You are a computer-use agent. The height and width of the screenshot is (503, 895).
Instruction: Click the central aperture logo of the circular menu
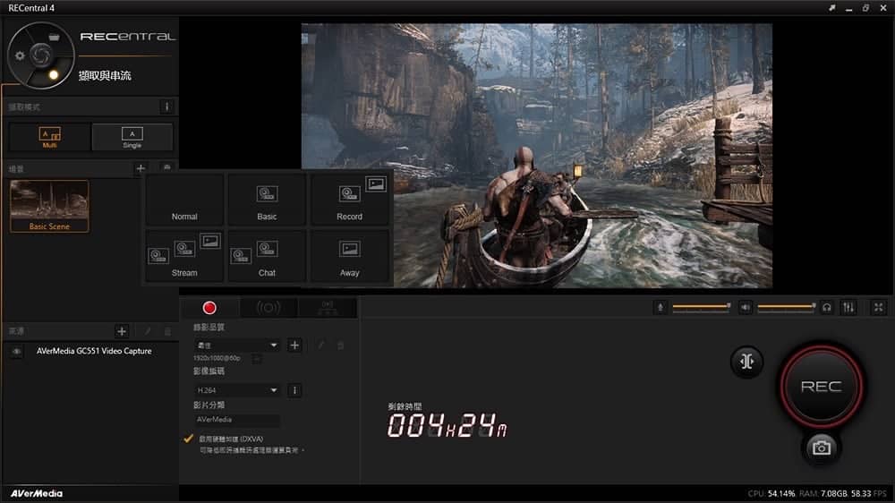click(x=40, y=55)
